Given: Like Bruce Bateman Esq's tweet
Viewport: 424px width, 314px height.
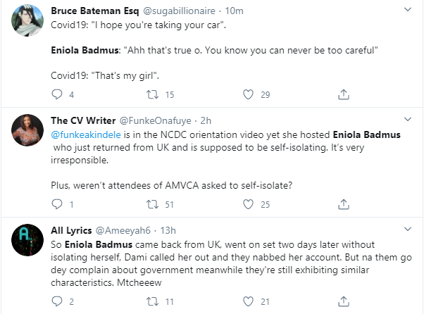Looking at the screenshot, I should (247, 94).
